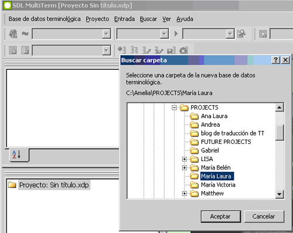Click the Aceptar button
Image resolution: width=293 pixels, height=233 pixels.
221,217
